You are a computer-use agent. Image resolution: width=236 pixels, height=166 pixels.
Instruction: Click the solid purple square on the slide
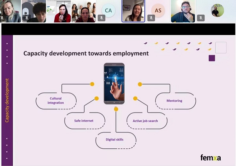tap(212, 58)
